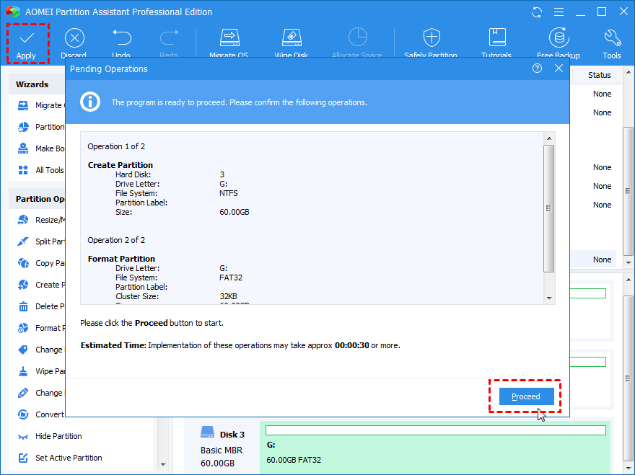635x475 pixels.
Task: Select Convert operation in sidebar
Action: coord(41,414)
